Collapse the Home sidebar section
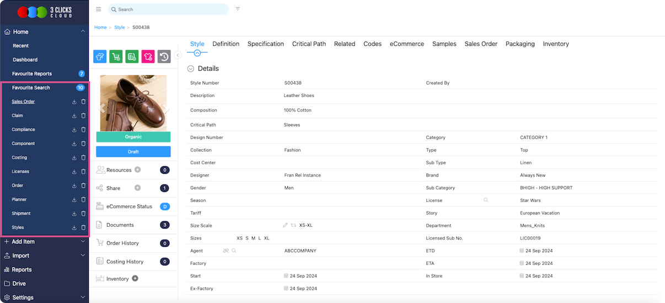Viewport: 665px width, 303px height. pos(82,32)
